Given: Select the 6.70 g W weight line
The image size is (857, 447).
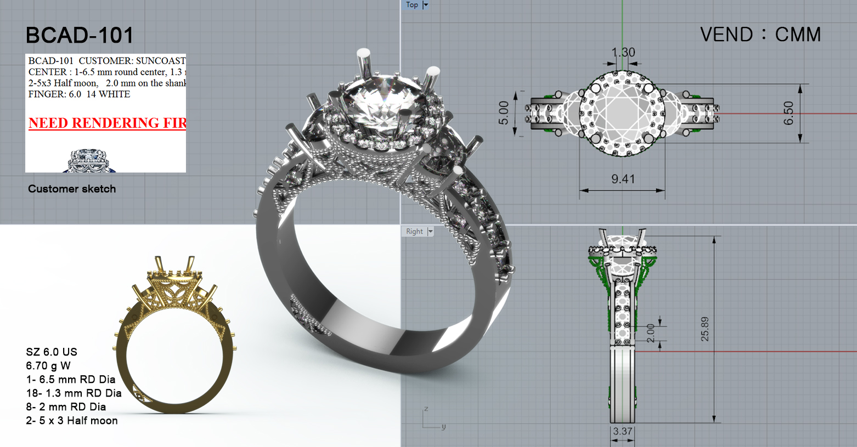Looking at the screenshot, I should pyautogui.click(x=48, y=366).
